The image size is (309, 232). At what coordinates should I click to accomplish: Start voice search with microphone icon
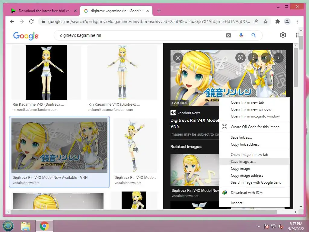(241, 35)
